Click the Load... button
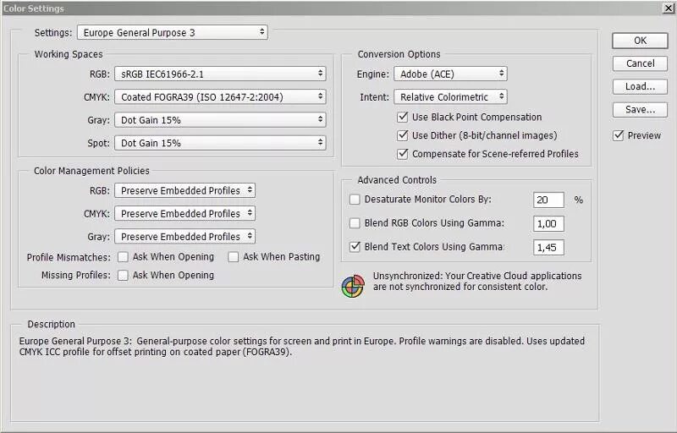This screenshot has height=433, width=677. click(640, 87)
